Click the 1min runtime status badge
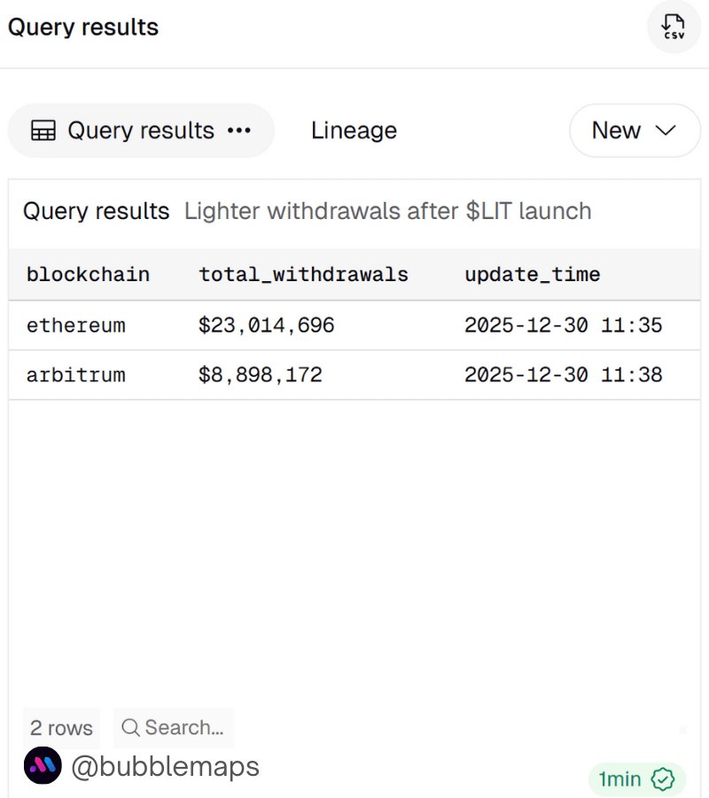The width and height of the screenshot is (709, 798). 619,779
